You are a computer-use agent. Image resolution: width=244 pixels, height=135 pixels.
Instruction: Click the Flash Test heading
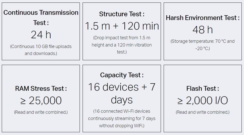tap(203, 88)
